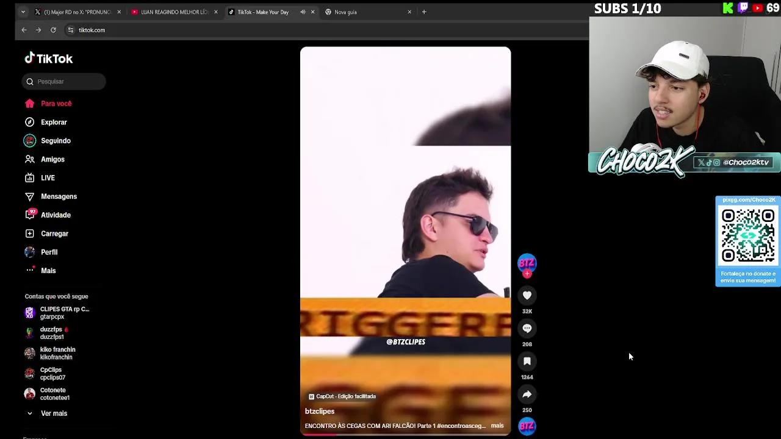The image size is (781, 439).
Task: Click the Para você home icon
Action: point(29,104)
